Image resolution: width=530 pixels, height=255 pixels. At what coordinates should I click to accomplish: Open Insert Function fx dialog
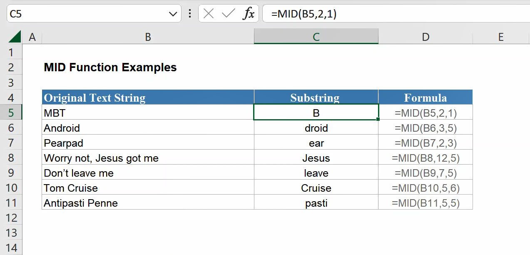click(x=249, y=14)
